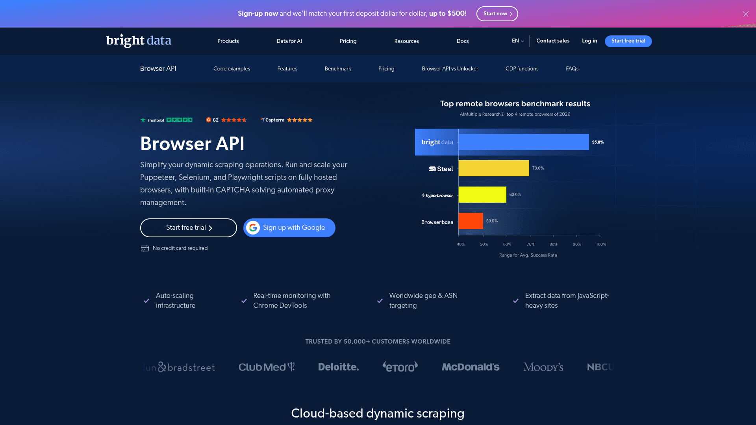Click the Deloitte logo
756x425 pixels.
[x=339, y=367]
